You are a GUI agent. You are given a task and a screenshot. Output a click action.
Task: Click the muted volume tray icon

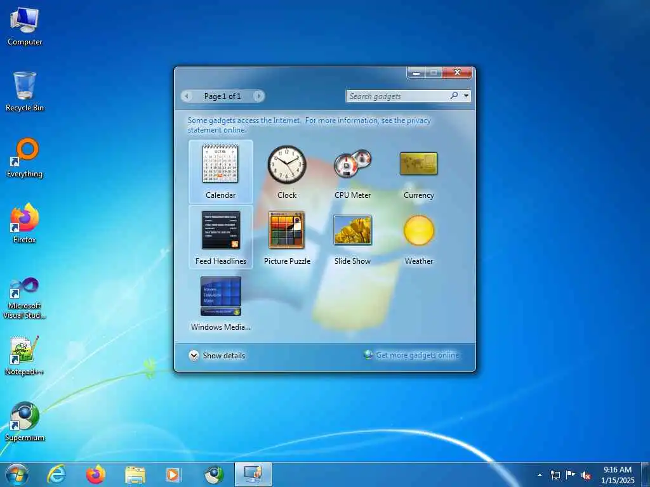click(586, 475)
